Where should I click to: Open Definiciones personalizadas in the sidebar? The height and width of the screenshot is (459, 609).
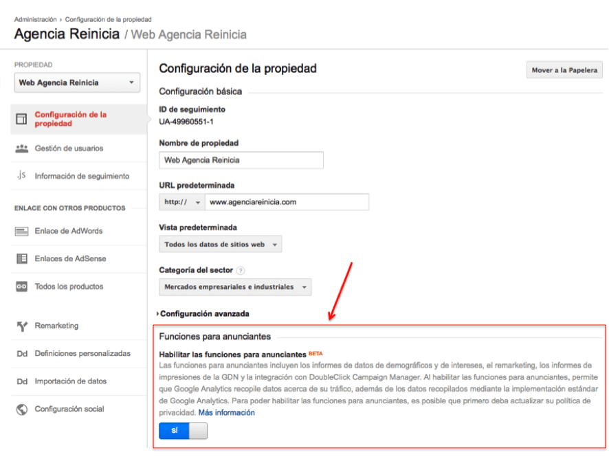pos(82,354)
